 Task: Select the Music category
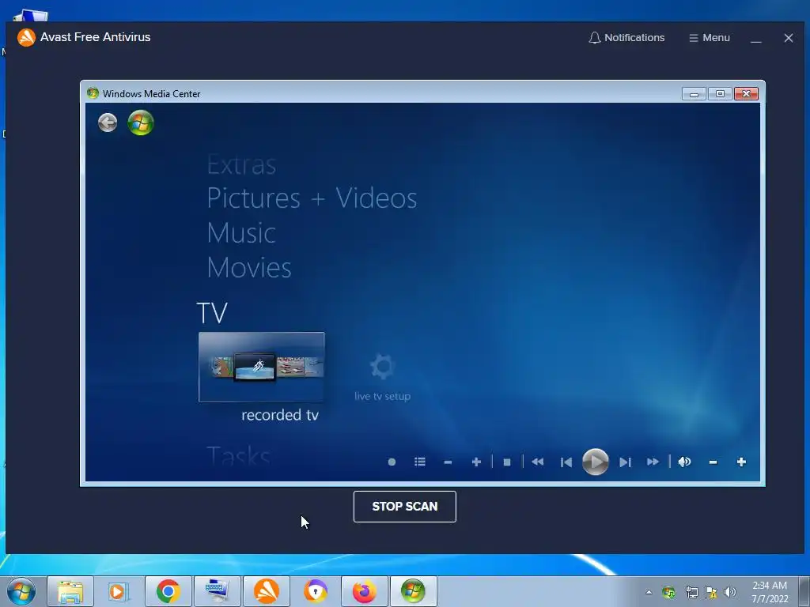(x=241, y=233)
